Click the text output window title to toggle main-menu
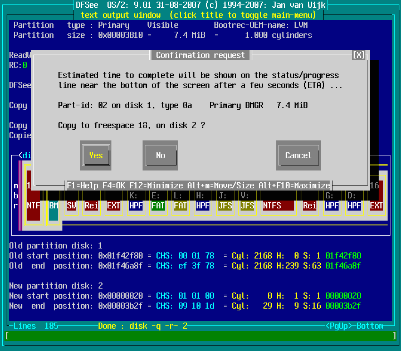 point(199,15)
